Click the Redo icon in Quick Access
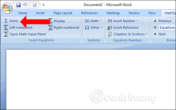The height and width of the screenshot is (110, 176). [35, 5]
